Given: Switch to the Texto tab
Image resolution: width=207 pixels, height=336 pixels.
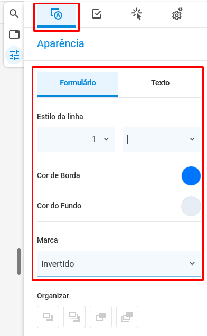Looking at the screenshot, I should click(x=160, y=83).
